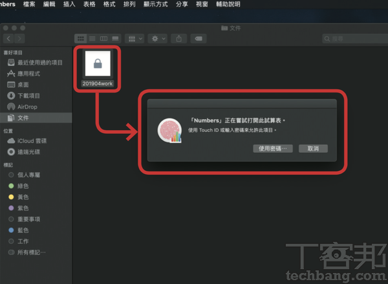Screen dimensions: 388x284
Task: Open the group-by arrangement dropdown
Action: point(135,39)
